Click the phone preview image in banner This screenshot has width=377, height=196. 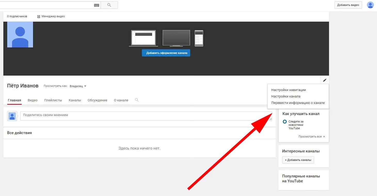point(199,38)
